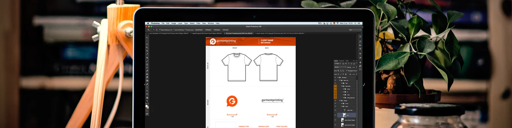This screenshot has height=128, width=512.
Task: Select the Magic Wand tool
Action: [147, 47]
